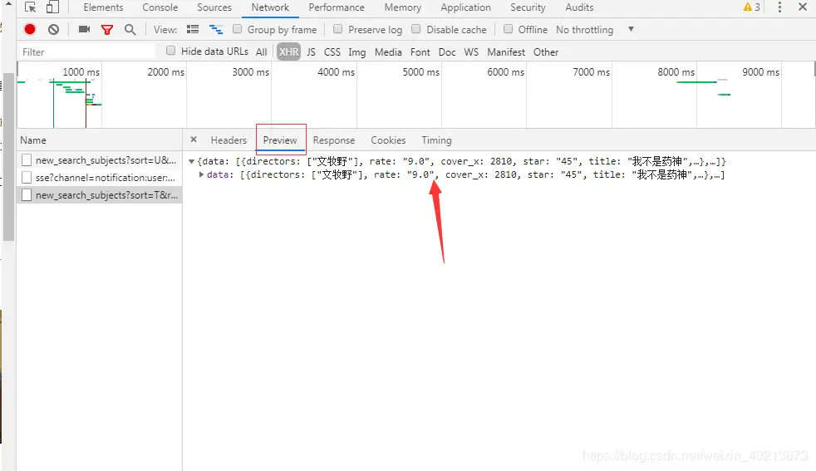Screen dimensions: 816x471
Task: Tick checkbox beside new_search_subjects?sort=T request
Action: point(27,195)
